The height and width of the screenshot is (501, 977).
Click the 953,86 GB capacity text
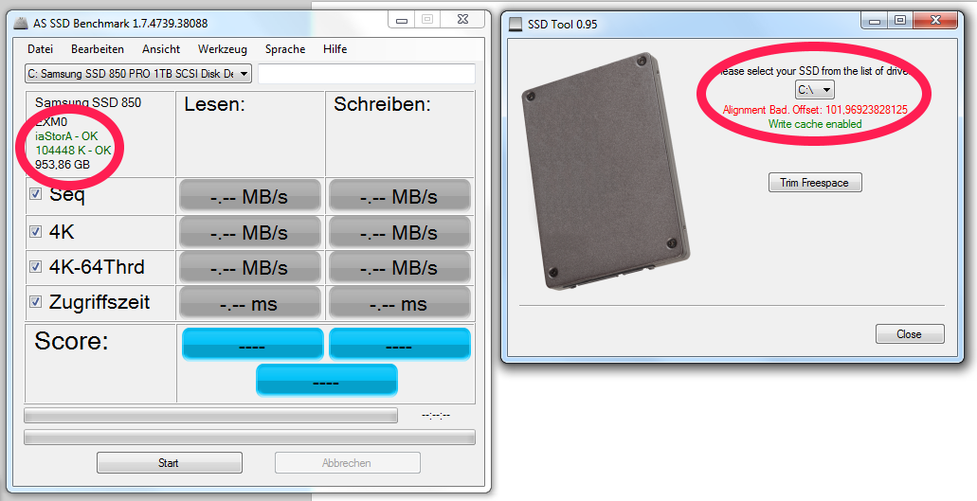[63, 164]
